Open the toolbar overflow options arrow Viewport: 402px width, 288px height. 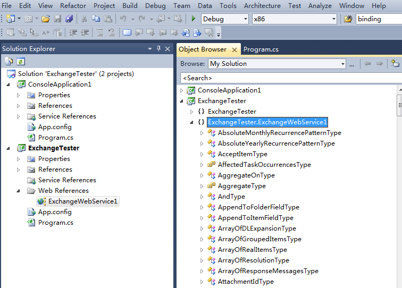tap(219, 35)
